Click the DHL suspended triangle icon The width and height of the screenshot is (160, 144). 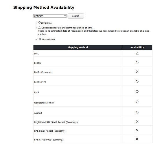137,53
